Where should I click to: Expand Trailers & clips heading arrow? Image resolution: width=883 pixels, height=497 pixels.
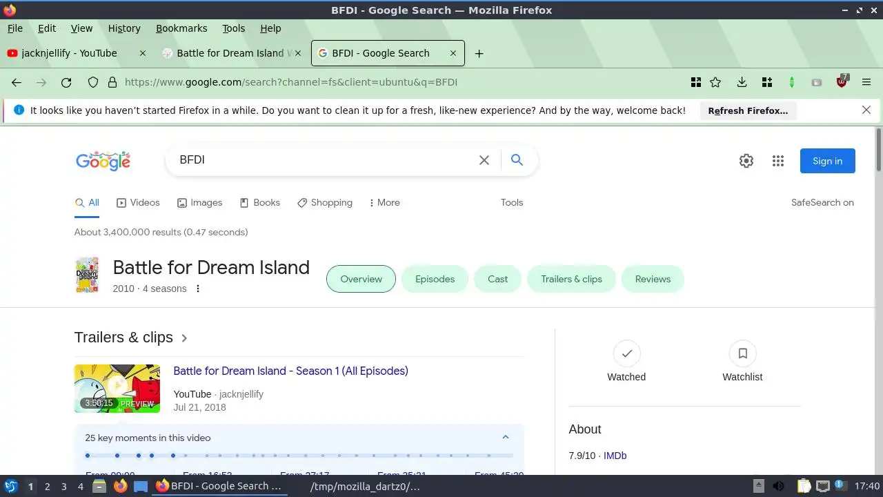pyautogui.click(x=184, y=338)
